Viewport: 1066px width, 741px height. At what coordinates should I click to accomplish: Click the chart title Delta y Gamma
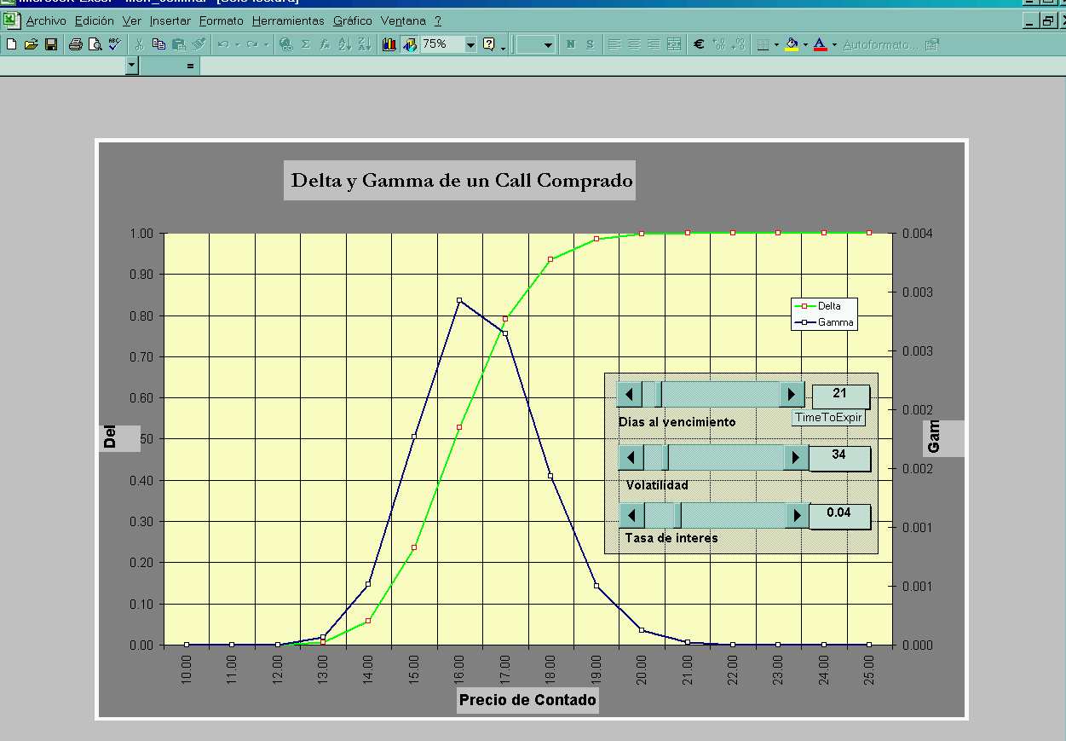[x=461, y=180]
